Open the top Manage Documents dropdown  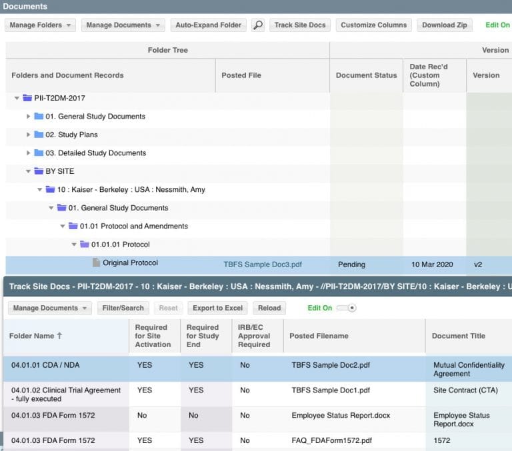[x=123, y=25]
